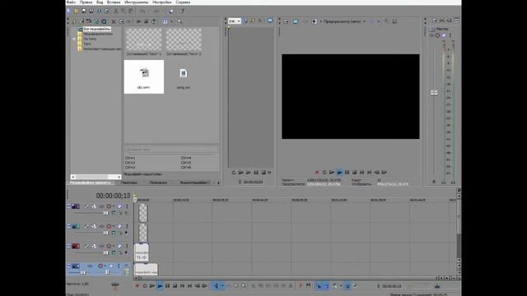Open the Файл menu
This screenshot has width=527, height=296.
71,2
